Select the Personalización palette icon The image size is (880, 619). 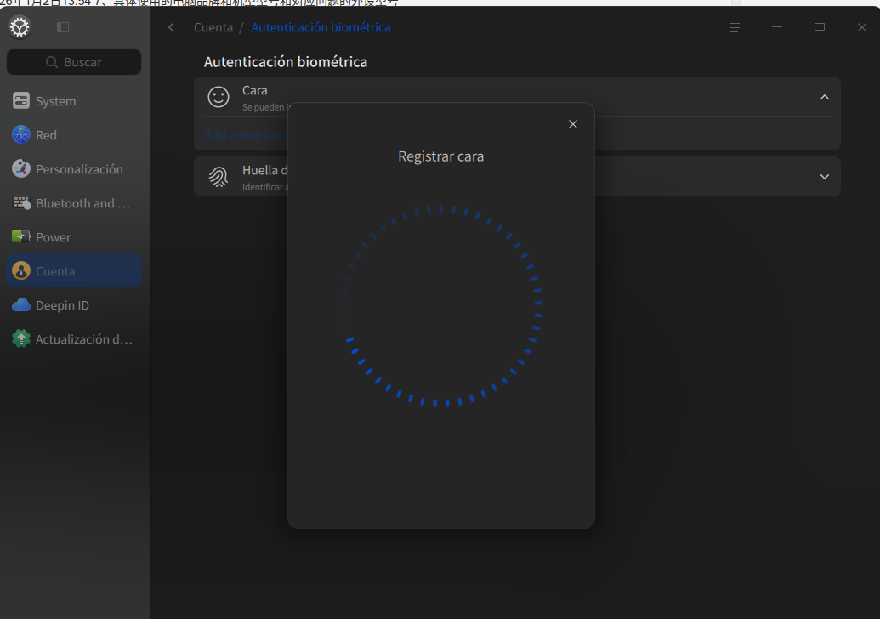pos(21,169)
